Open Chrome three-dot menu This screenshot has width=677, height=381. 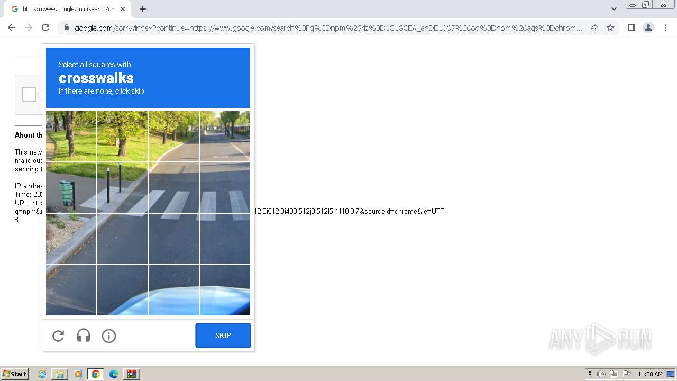tap(666, 28)
